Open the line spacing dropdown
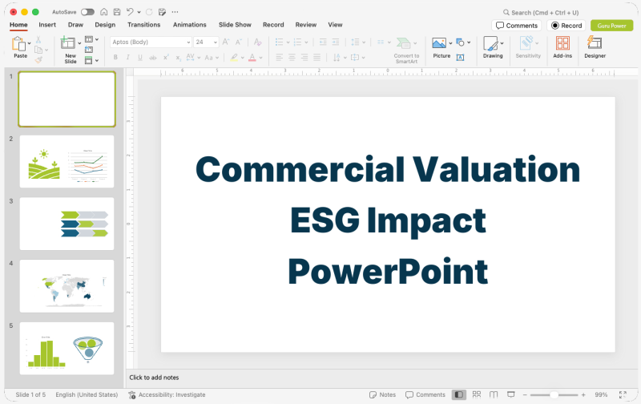Screen dimensions: 641x404 [364, 42]
